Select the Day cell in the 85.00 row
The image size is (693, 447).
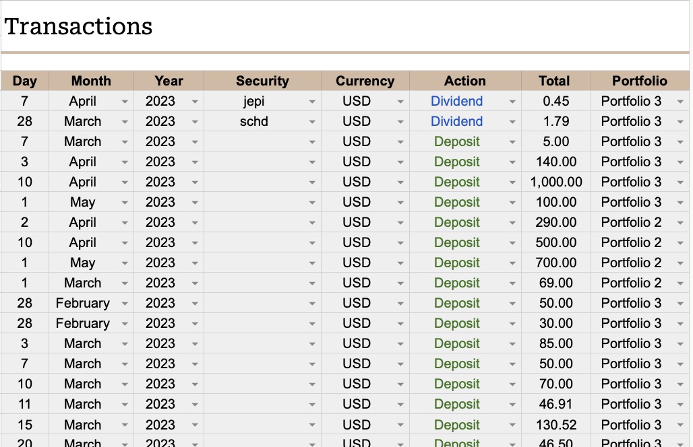click(25, 344)
